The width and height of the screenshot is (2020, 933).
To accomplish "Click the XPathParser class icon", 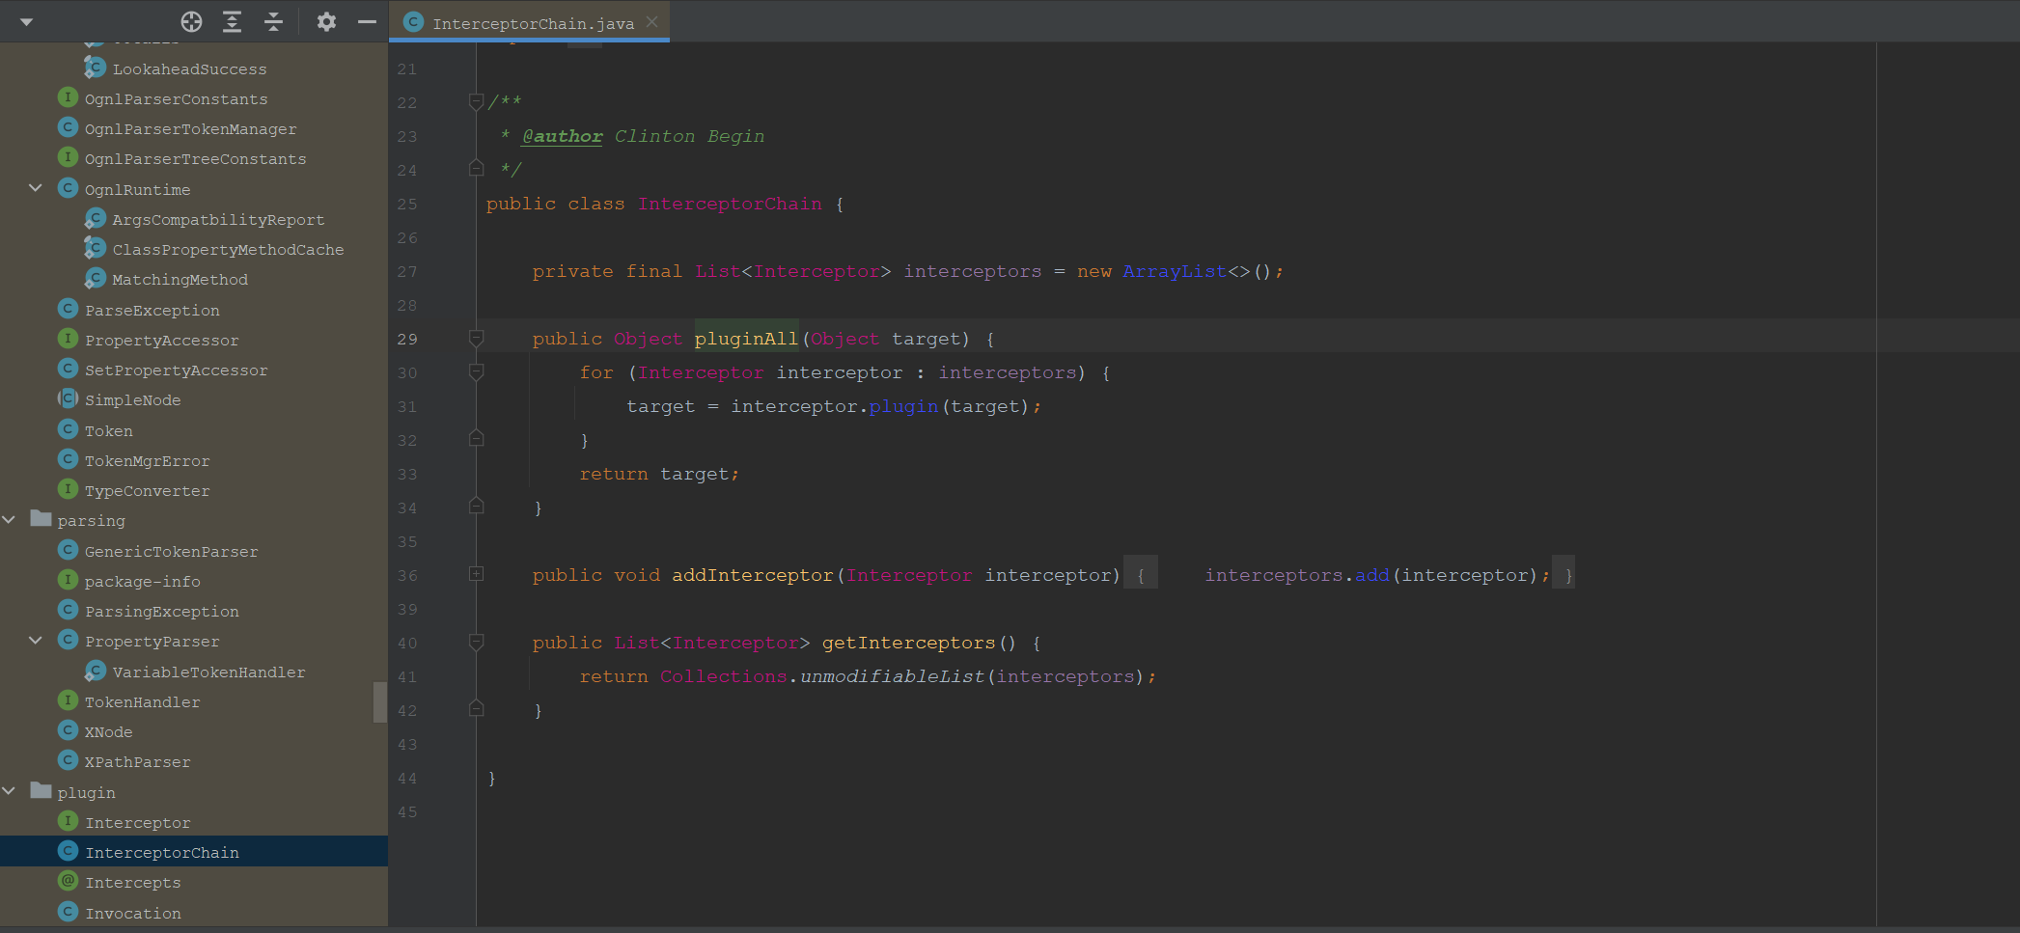I will (x=68, y=760).
